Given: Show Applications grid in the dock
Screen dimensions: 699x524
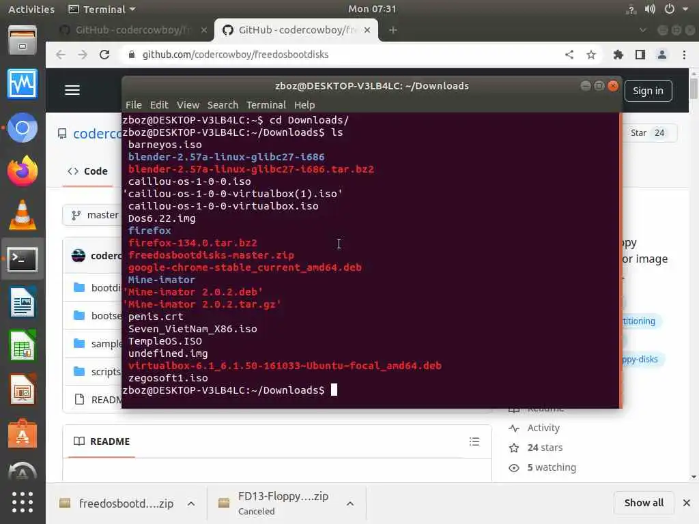Looking at the screenshot, I should click(x=23, y=502).
